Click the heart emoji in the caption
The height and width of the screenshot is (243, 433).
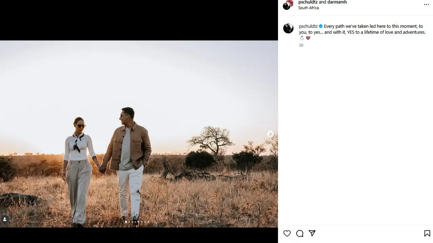click(308, 38)
